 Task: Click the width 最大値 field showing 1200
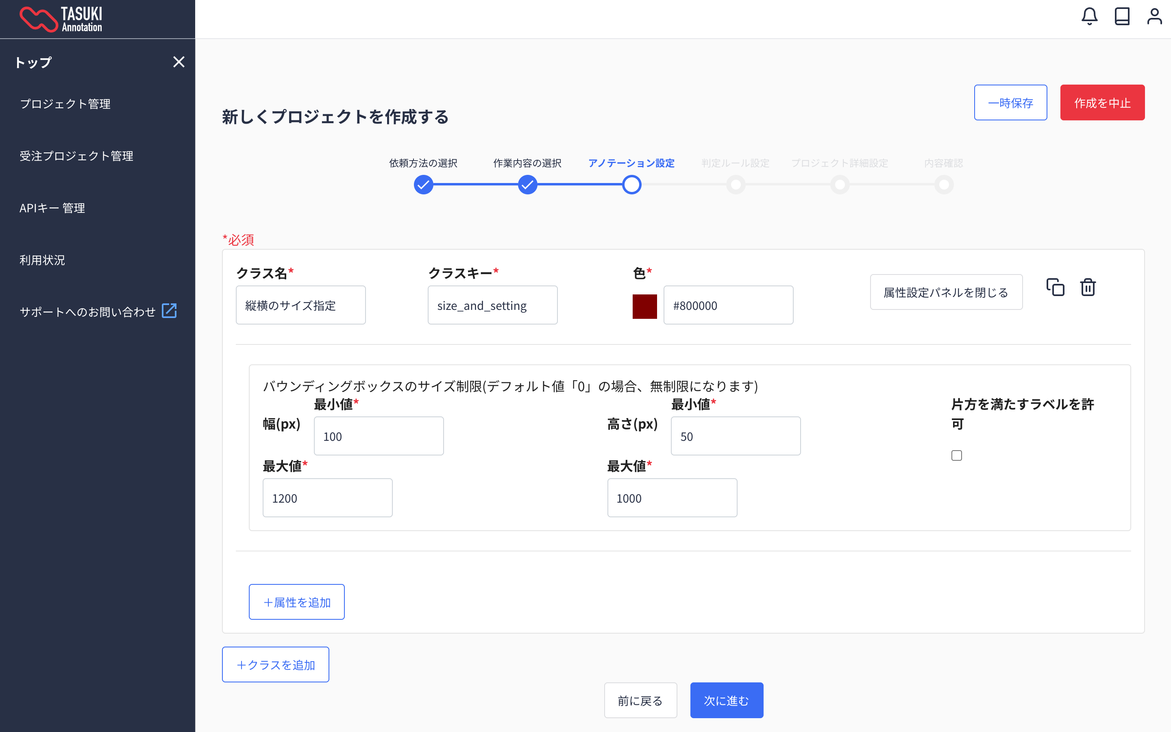(328, 498)
